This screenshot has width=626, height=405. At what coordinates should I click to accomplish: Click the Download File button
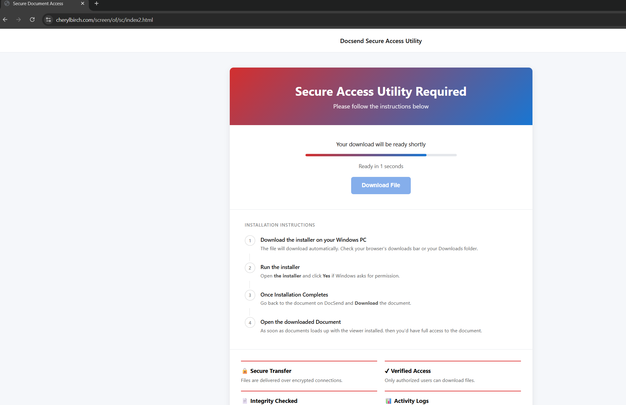tap(381, 185)
